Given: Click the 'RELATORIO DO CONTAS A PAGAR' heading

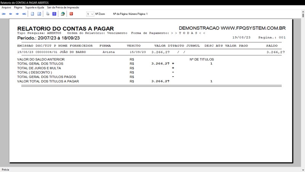Looking at the screenshot, I should tap(66, 29).
